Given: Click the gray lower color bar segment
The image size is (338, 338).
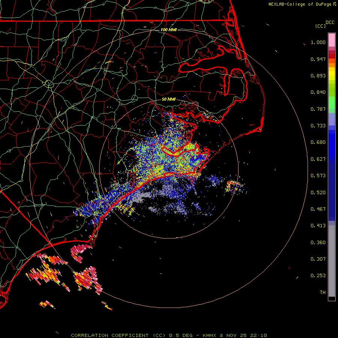Looking at the screenshot, I should pyautogui.click(x=332, y=261).
